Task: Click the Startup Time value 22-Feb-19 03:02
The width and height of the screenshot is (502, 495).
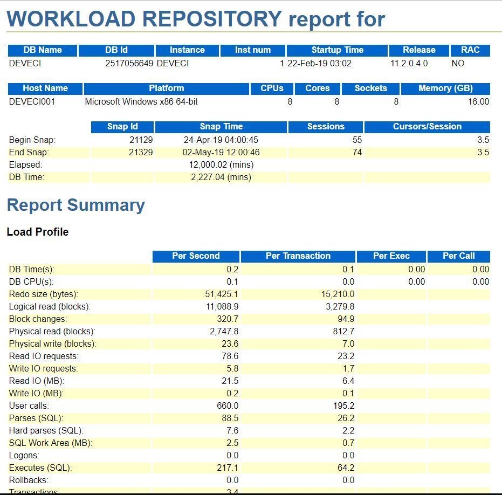Action: (319, 64)
